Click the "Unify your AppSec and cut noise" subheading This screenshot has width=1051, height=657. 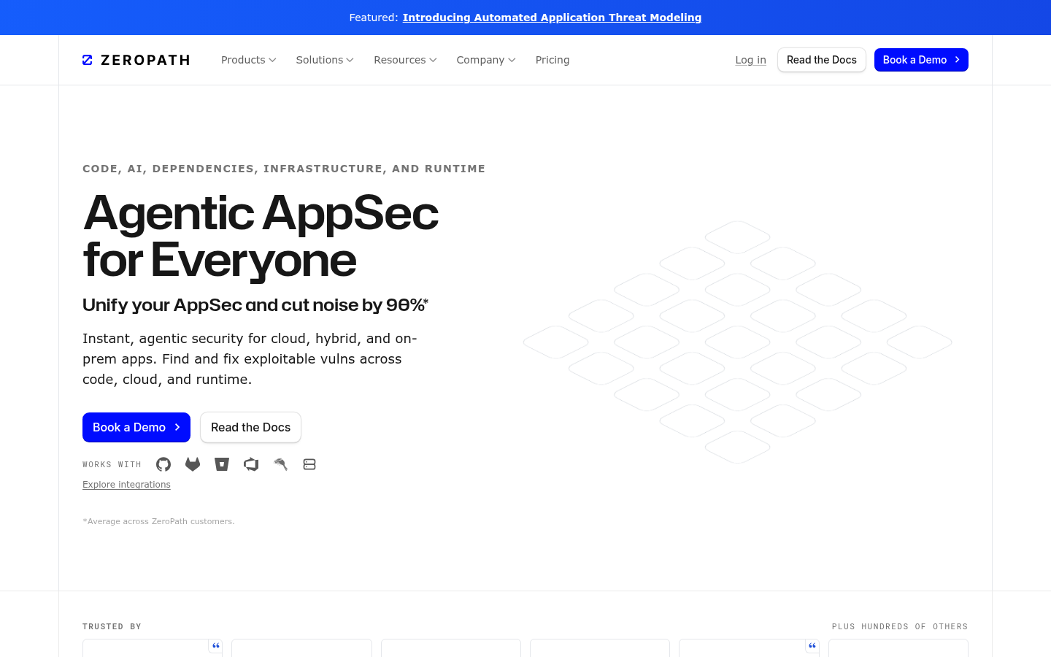click(x=255, y=305)
